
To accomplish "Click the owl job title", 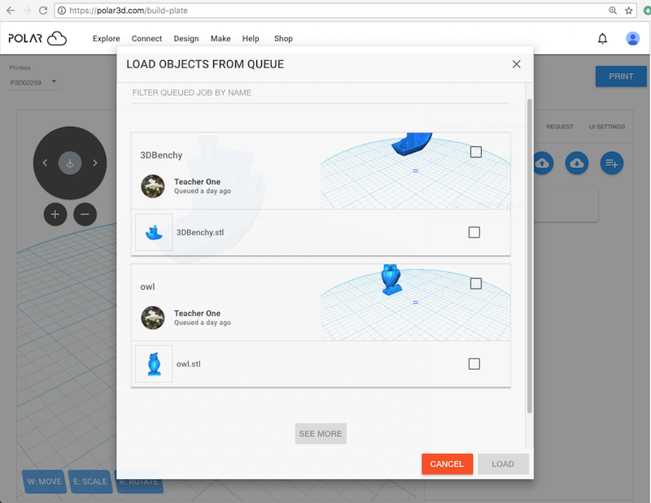I will pos(147,287).
